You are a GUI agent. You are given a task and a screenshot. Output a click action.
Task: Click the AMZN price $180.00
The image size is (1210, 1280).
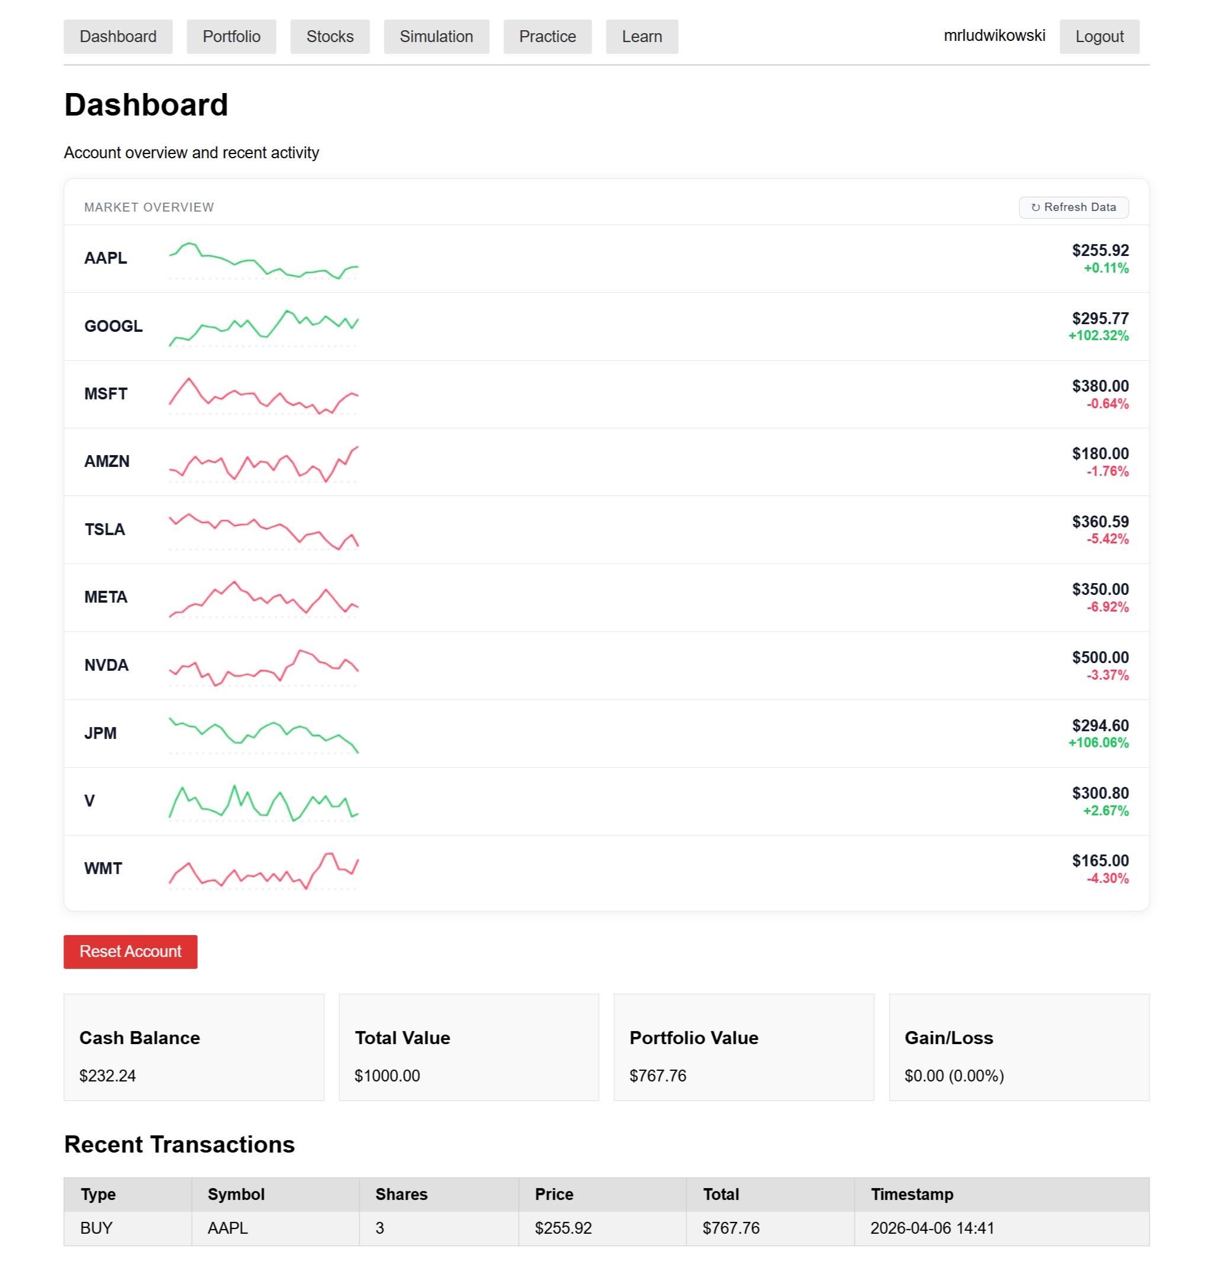(x=1100, y=454)
